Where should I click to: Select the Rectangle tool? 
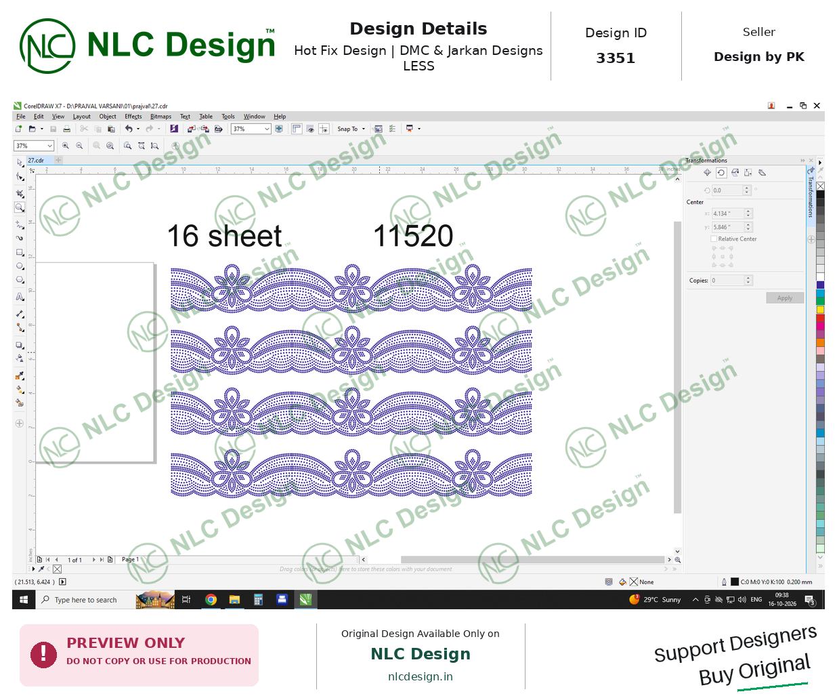tap(20, 252)
